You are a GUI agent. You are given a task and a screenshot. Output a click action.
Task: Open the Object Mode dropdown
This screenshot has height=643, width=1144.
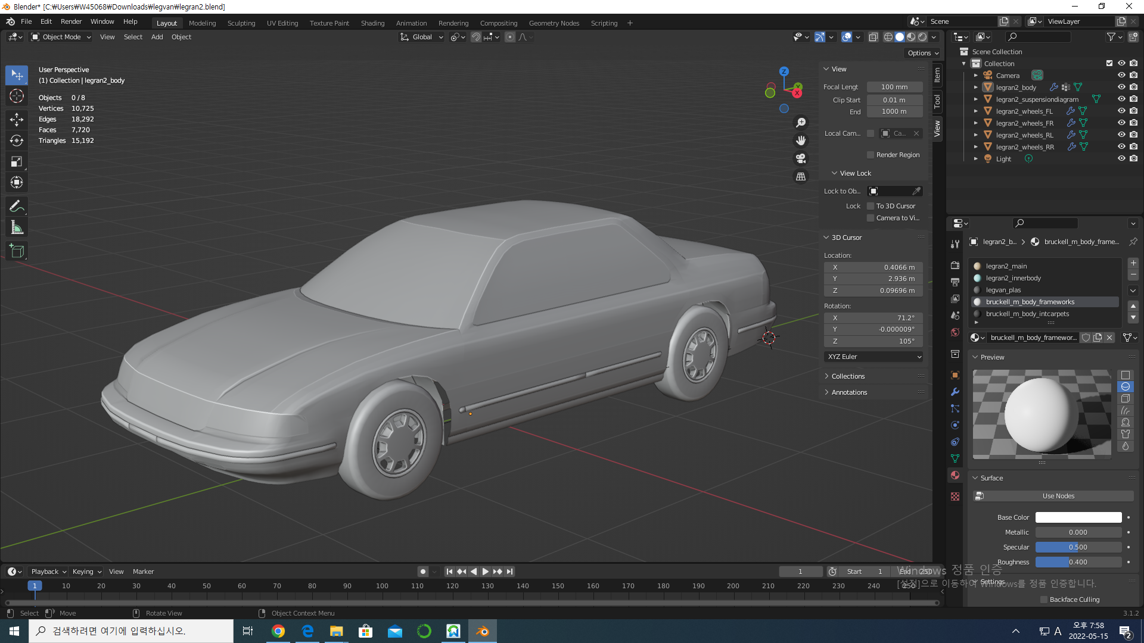point(61,37)
